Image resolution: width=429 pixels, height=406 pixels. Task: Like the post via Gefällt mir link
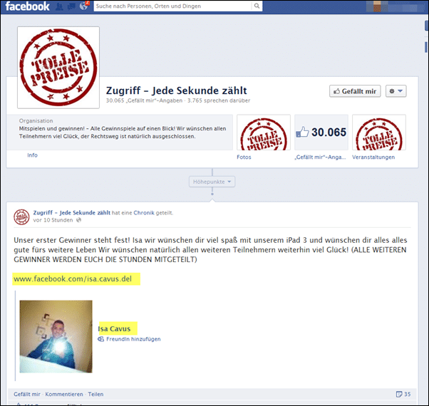coord(27,394)
